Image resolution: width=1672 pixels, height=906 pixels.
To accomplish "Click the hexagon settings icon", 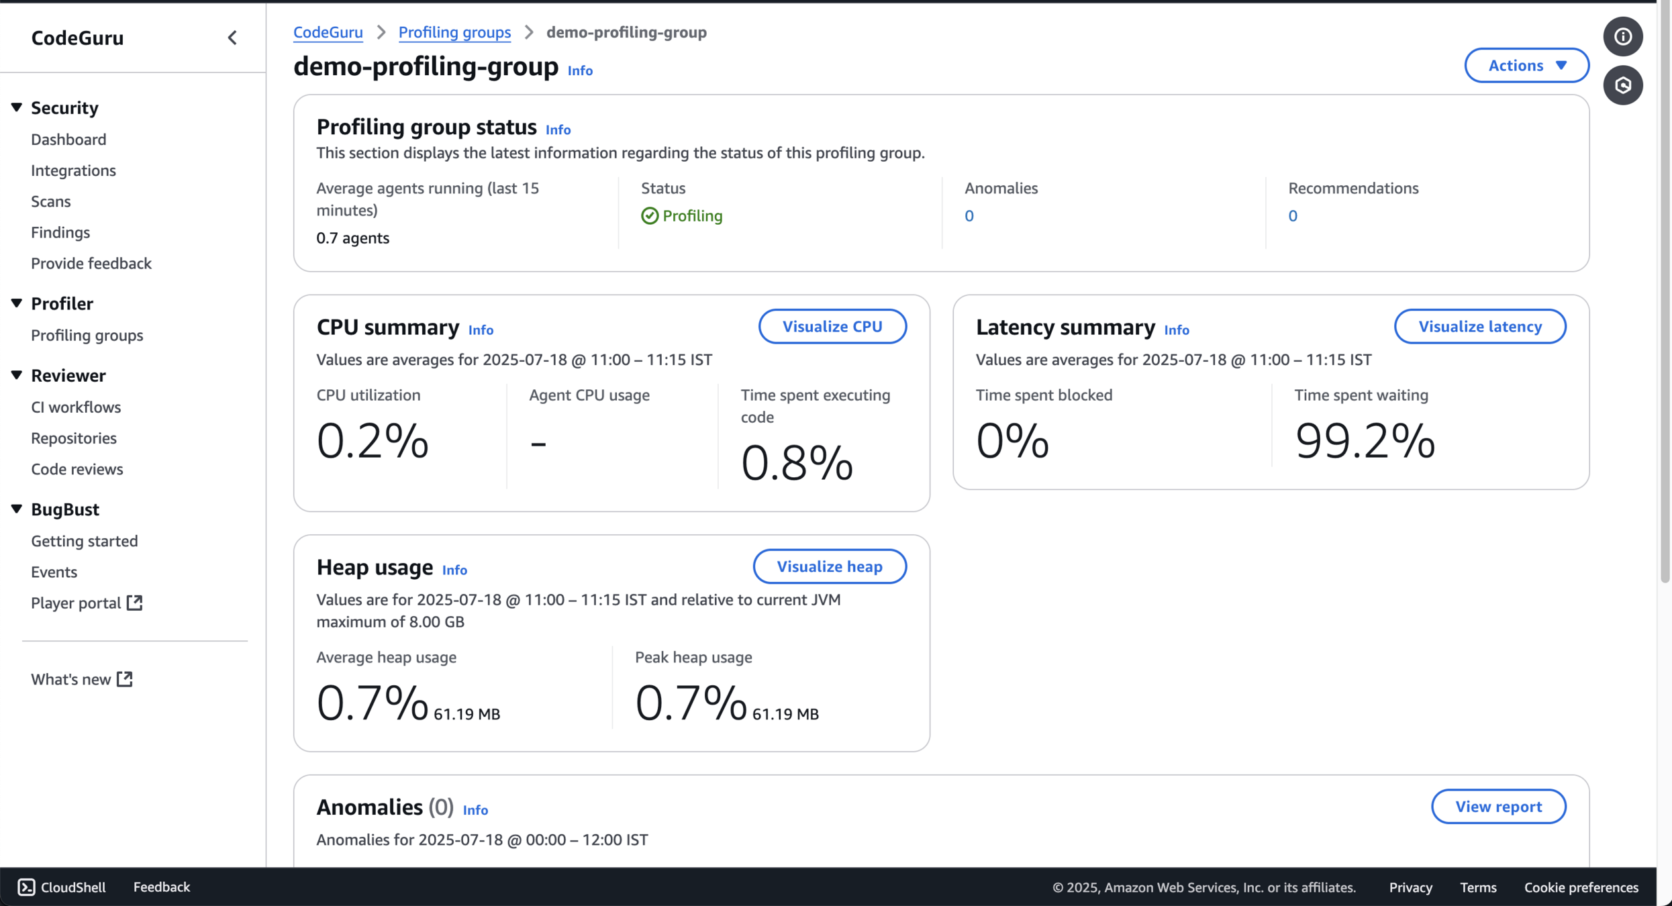I will click(1622, 85).
